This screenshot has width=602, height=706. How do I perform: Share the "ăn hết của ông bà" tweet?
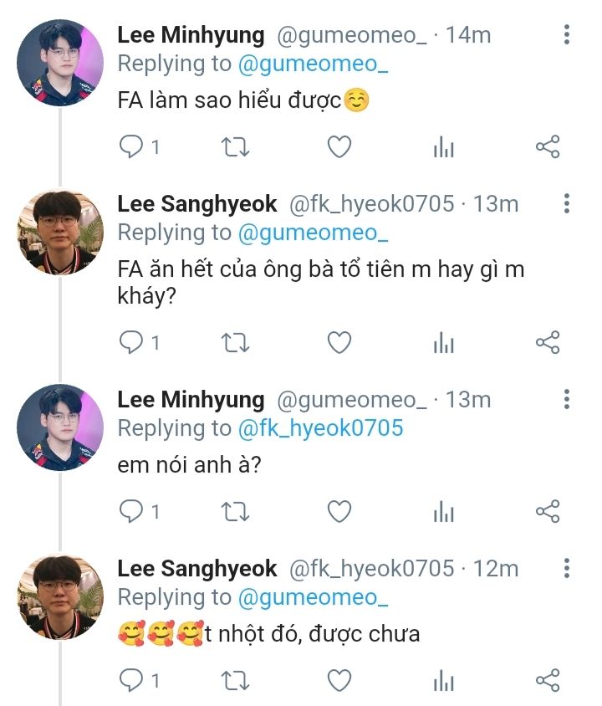tap(547, 342)
